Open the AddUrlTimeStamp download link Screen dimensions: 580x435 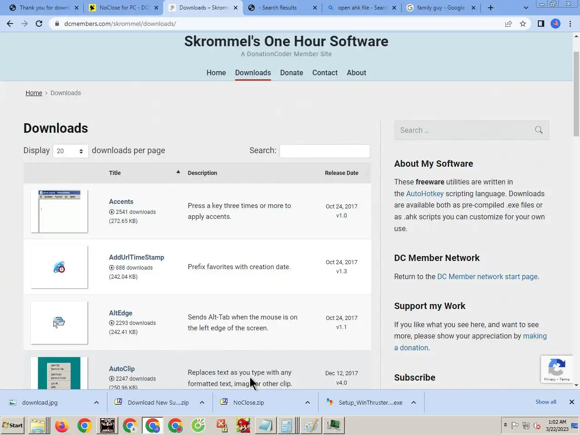[136, 257]
